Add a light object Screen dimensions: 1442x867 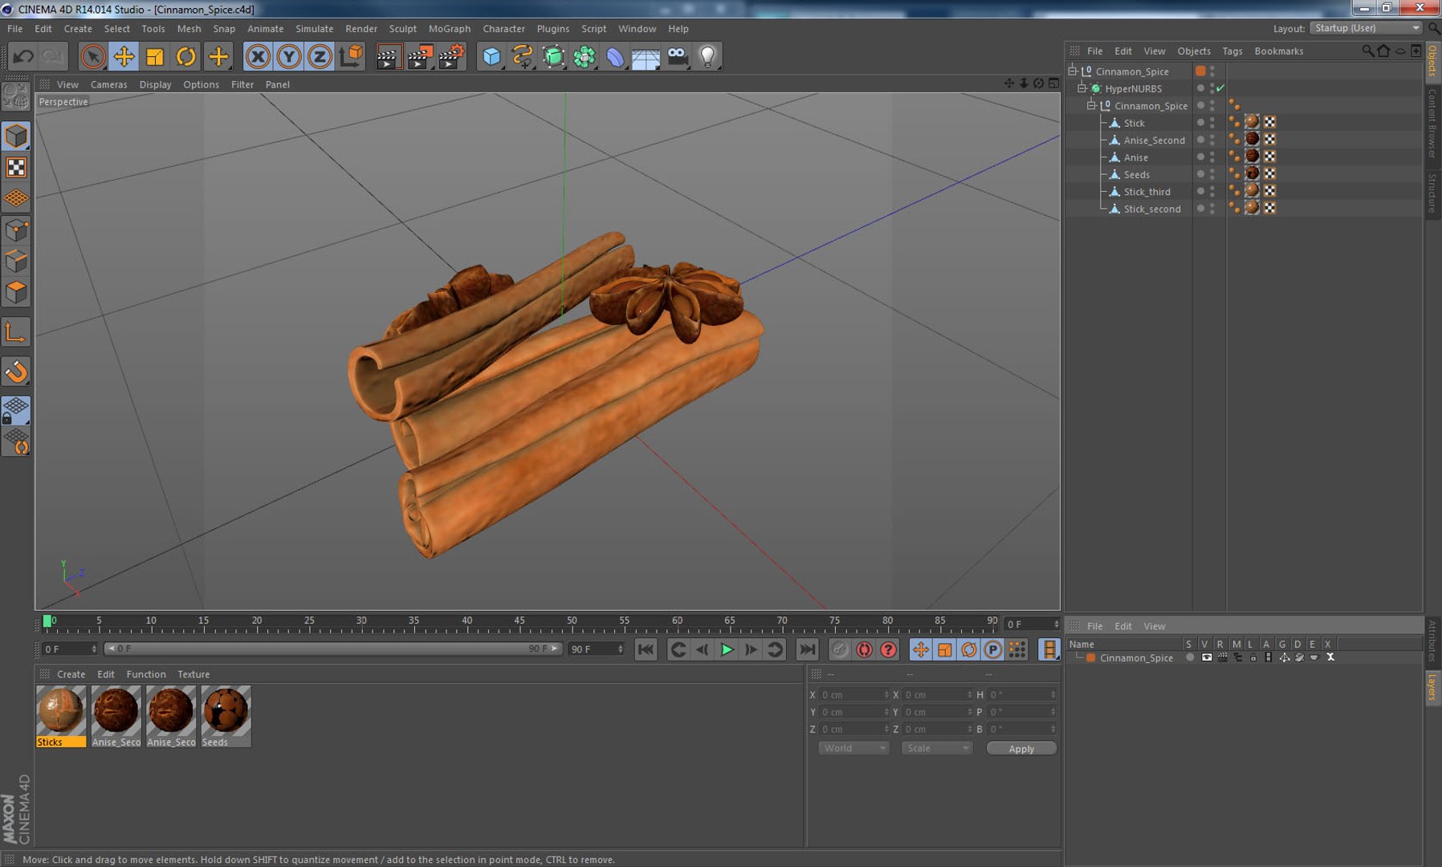click(x=708, y=57)
